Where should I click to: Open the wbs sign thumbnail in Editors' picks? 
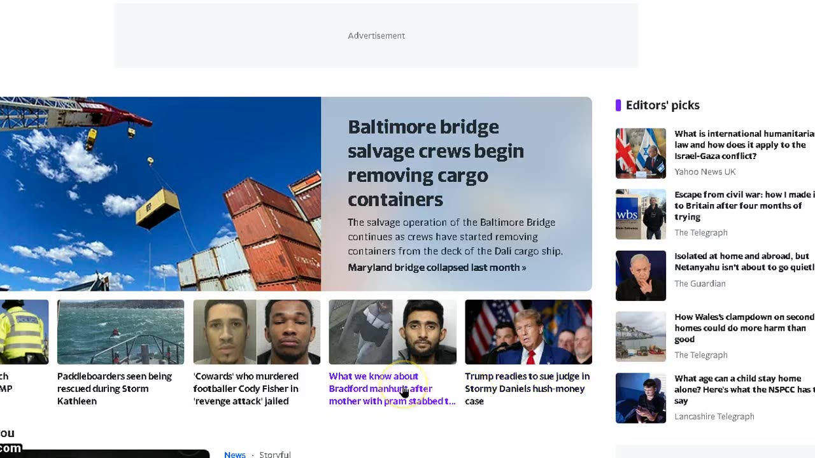click(x=641, y=214)
